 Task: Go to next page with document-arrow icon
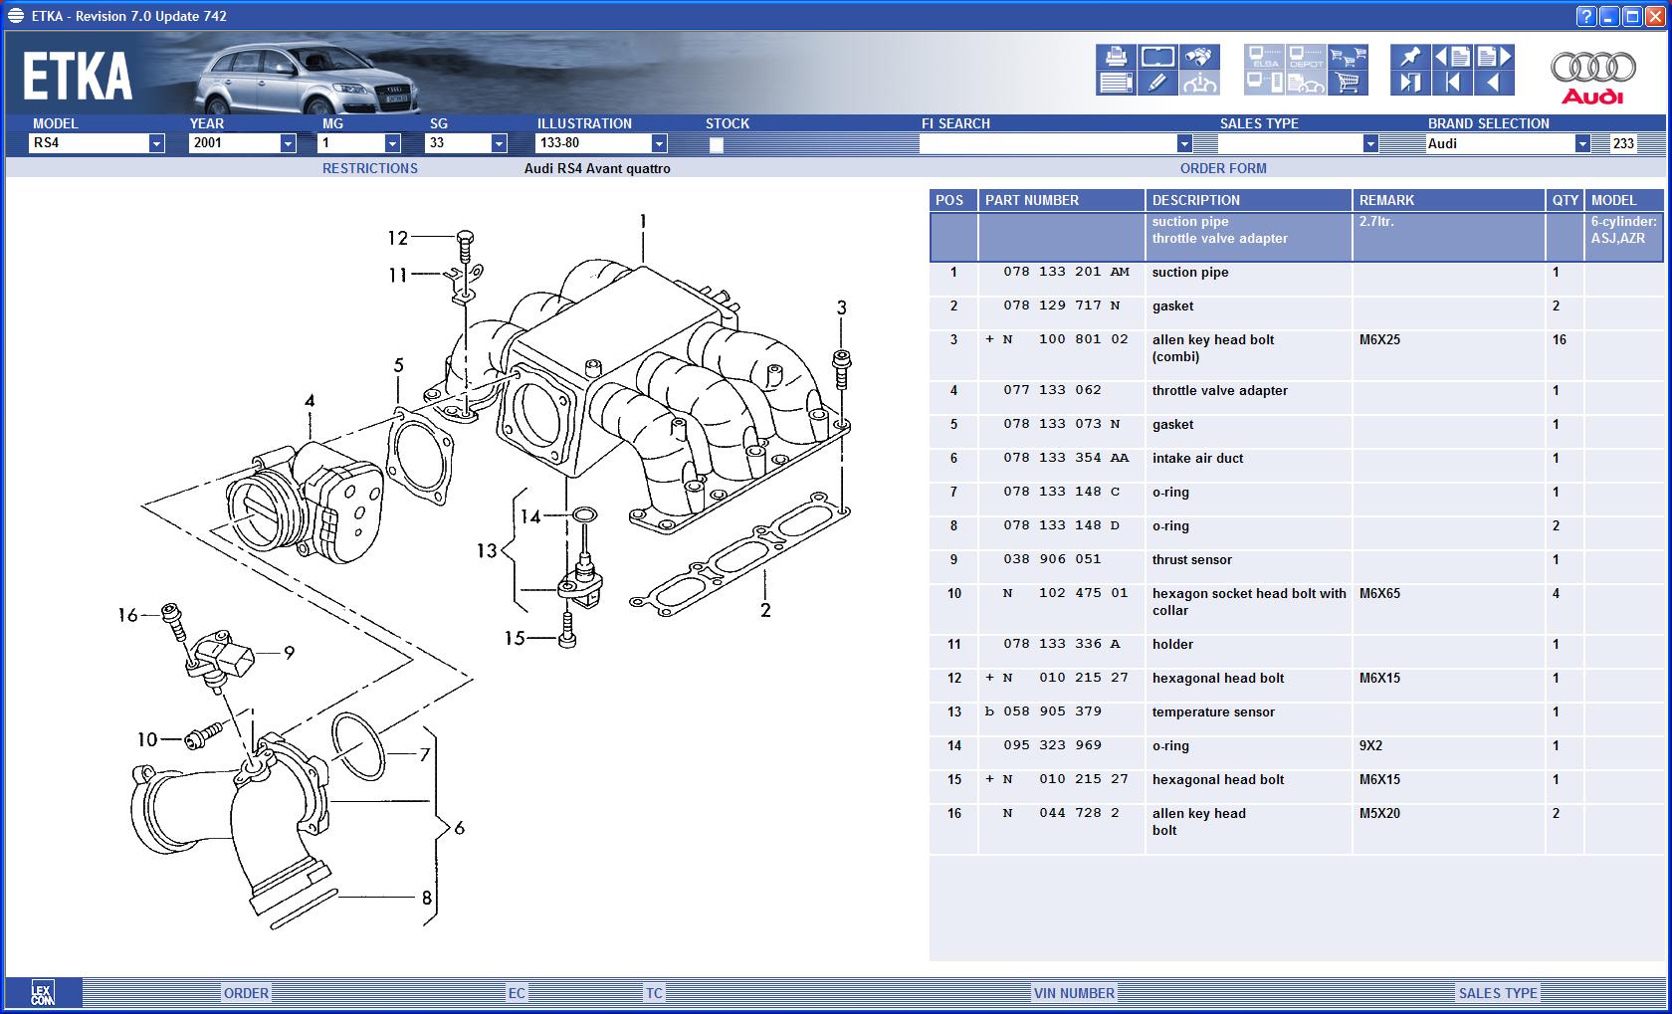pos(1493,57)
